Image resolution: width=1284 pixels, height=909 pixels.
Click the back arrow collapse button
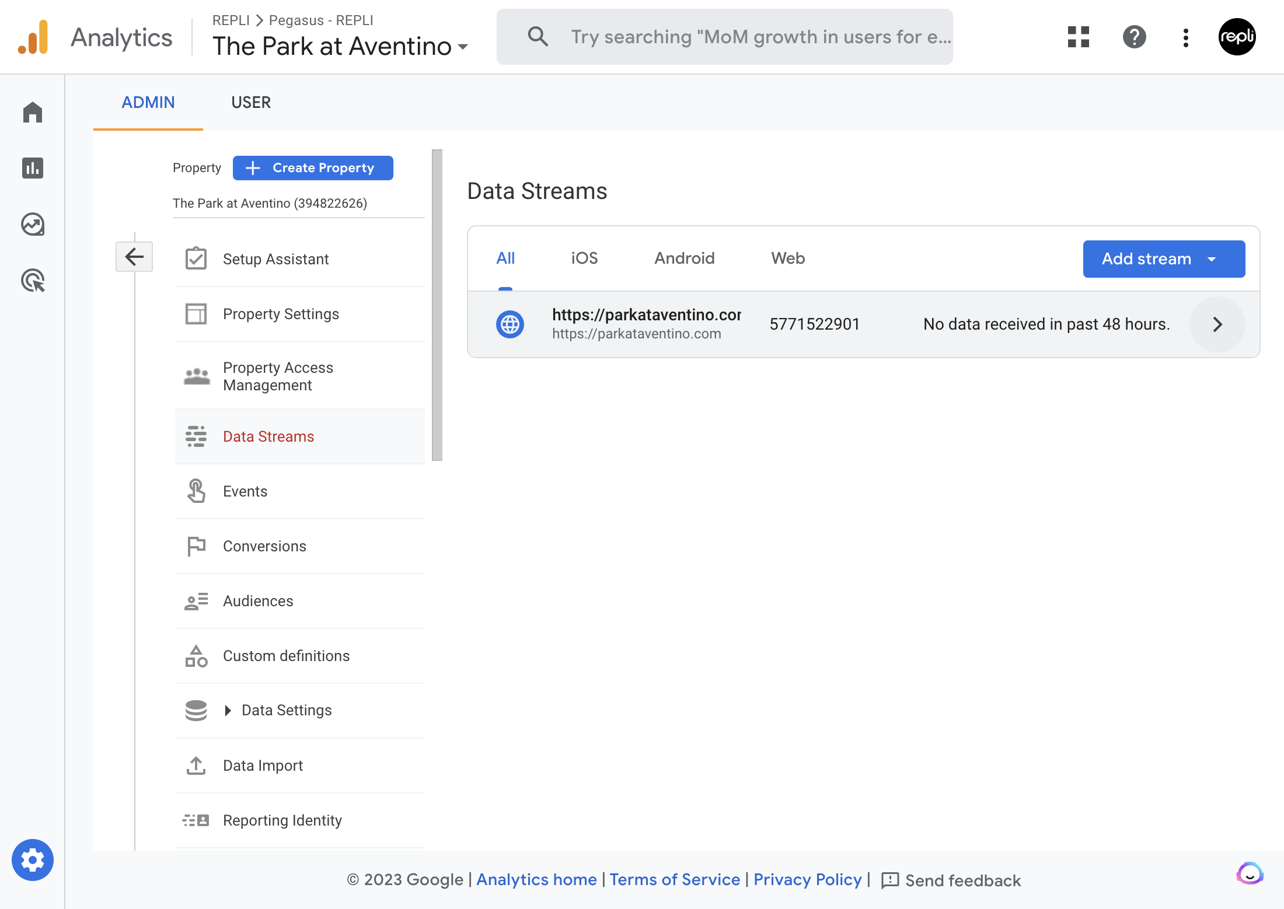(134, 257)
